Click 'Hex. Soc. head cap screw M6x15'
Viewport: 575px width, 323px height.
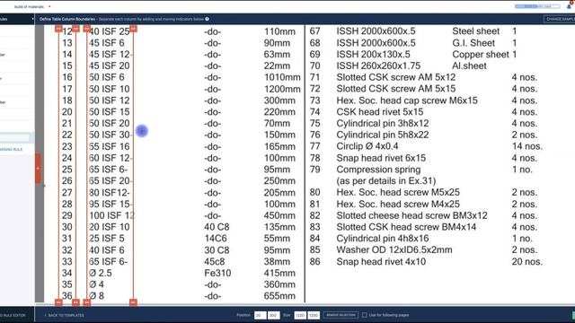click(407, 100)
